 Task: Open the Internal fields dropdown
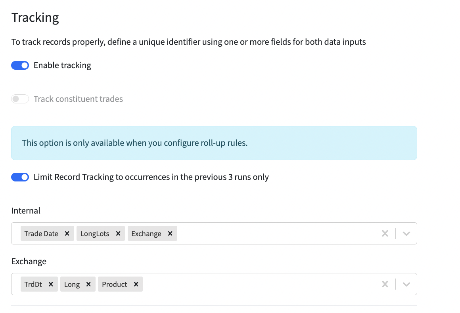click(406, 234)
